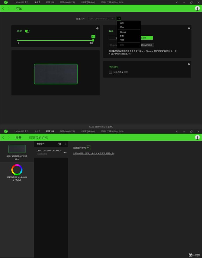Open 互联 (CONNECT) tab in 灯光 window
Image resolution: width=202 pixels, height=258 pixels.
[x=67, y=2]
